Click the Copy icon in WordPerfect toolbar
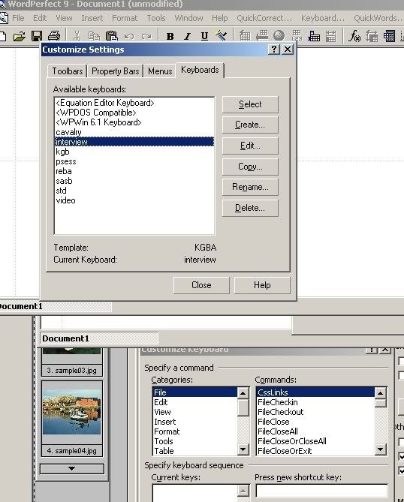 coord(94,36)
